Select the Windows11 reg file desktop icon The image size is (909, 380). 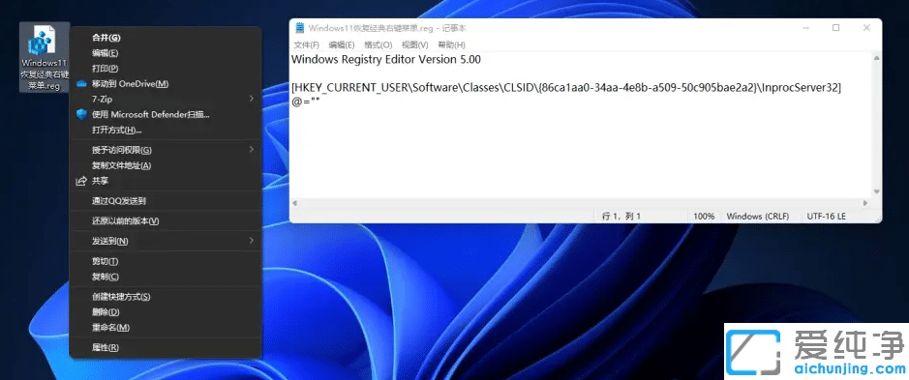tap(45, 57)
